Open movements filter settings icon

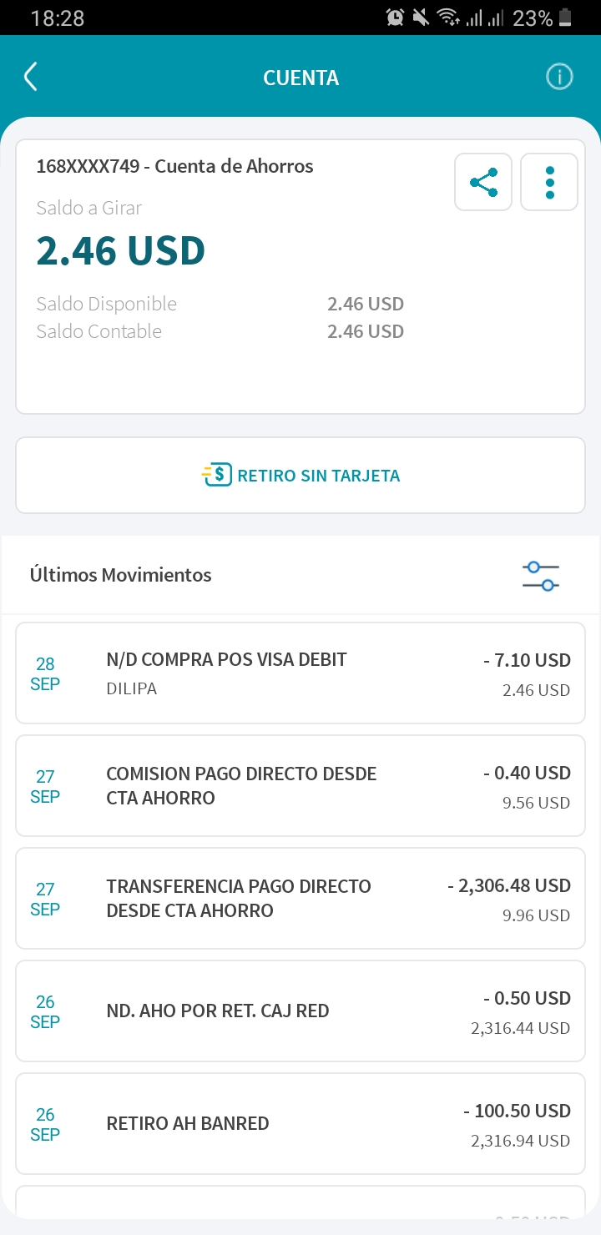point(541,576)
